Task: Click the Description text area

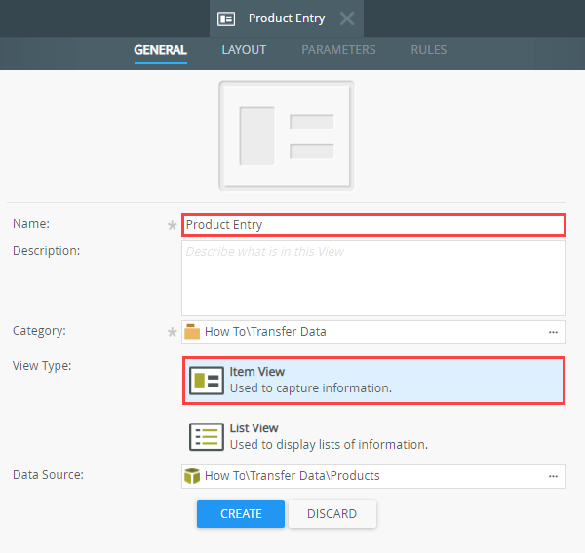Action: click(x=373, y=278)
